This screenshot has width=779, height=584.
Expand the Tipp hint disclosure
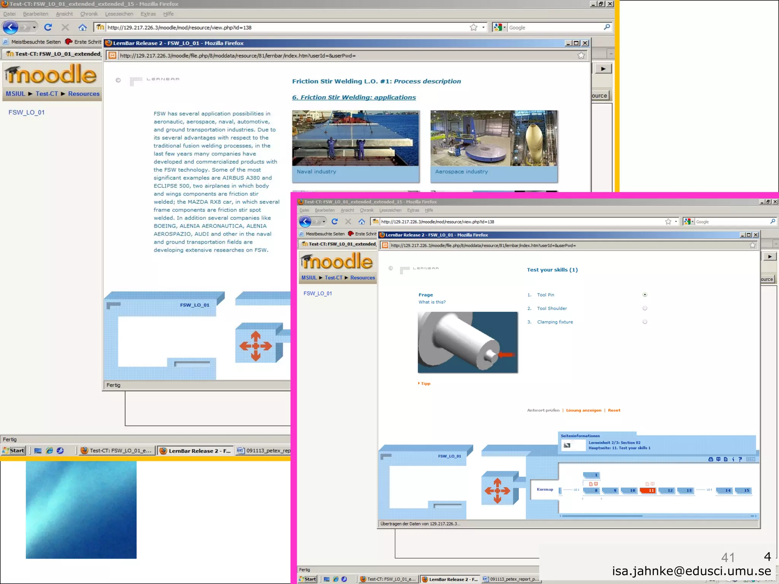424,384
